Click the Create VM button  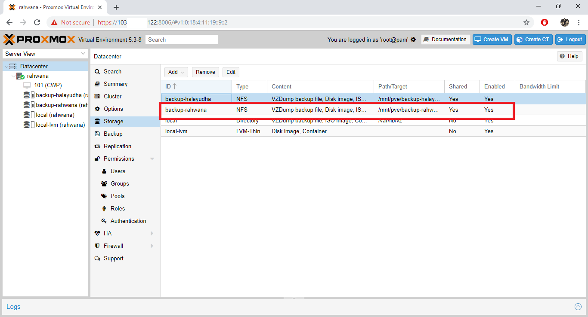492,40
